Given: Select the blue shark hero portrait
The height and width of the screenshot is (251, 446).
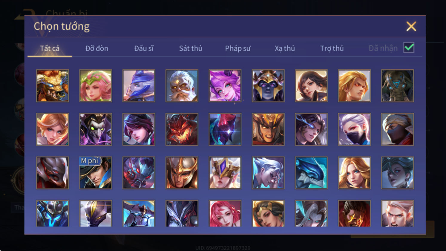Looking at the screenshot, I should coord(311,173).
